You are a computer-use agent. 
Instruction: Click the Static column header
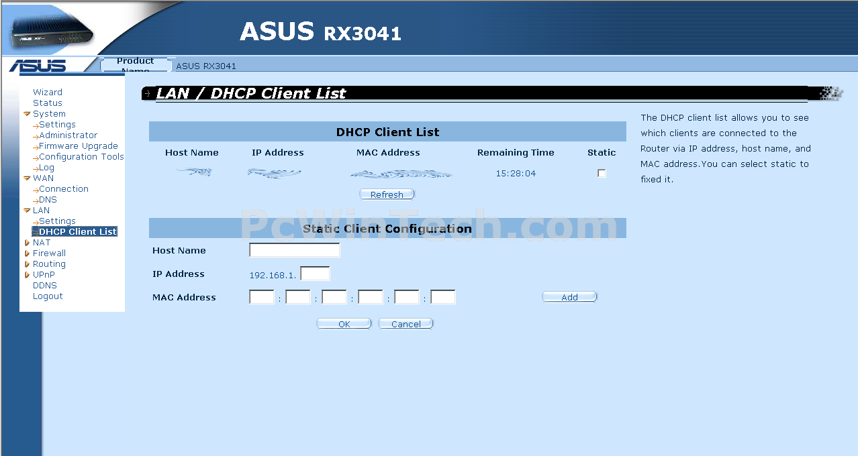602,153
